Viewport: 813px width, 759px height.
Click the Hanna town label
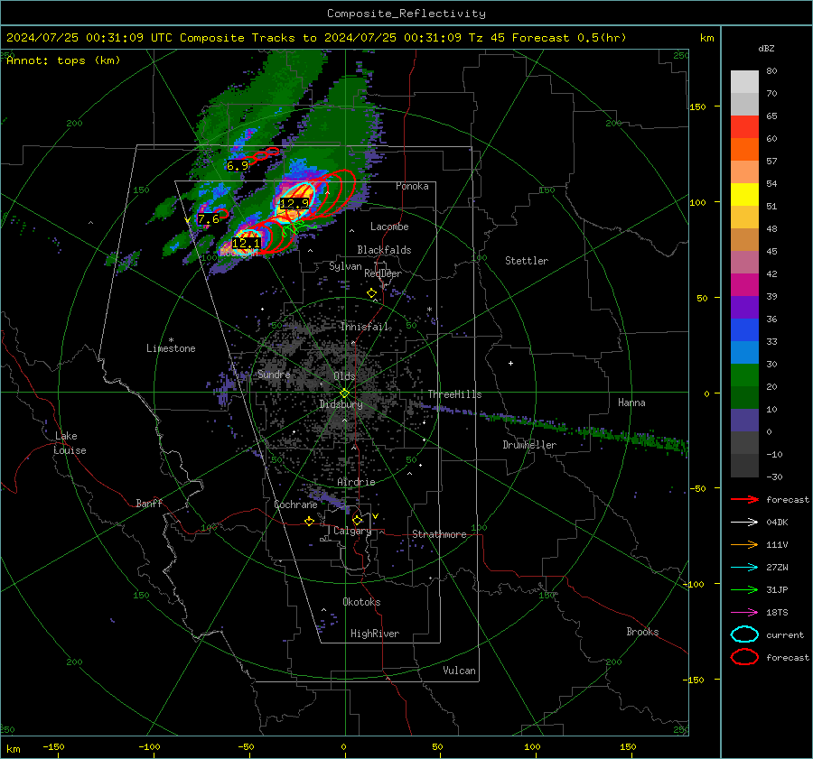coord(631,403)
